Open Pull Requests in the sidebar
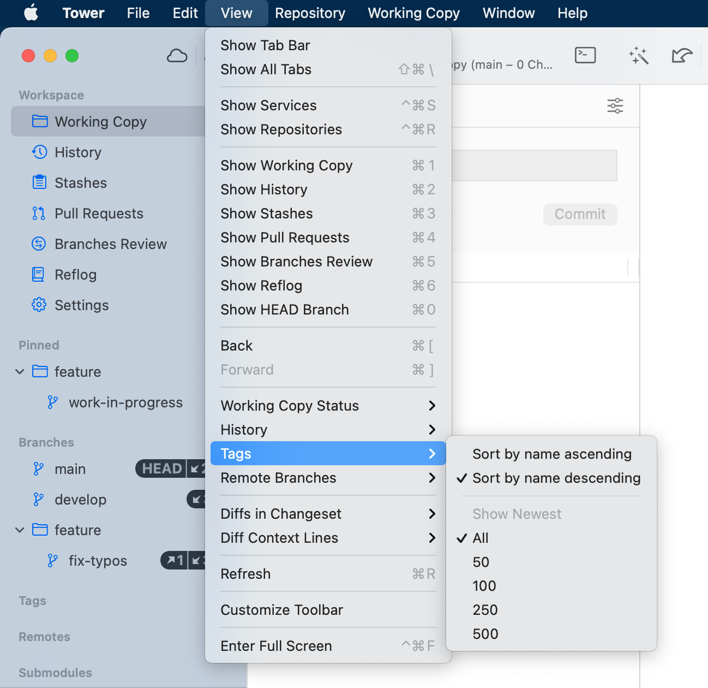The width and height of the screenshot is (708, 688). click(99, 213)
